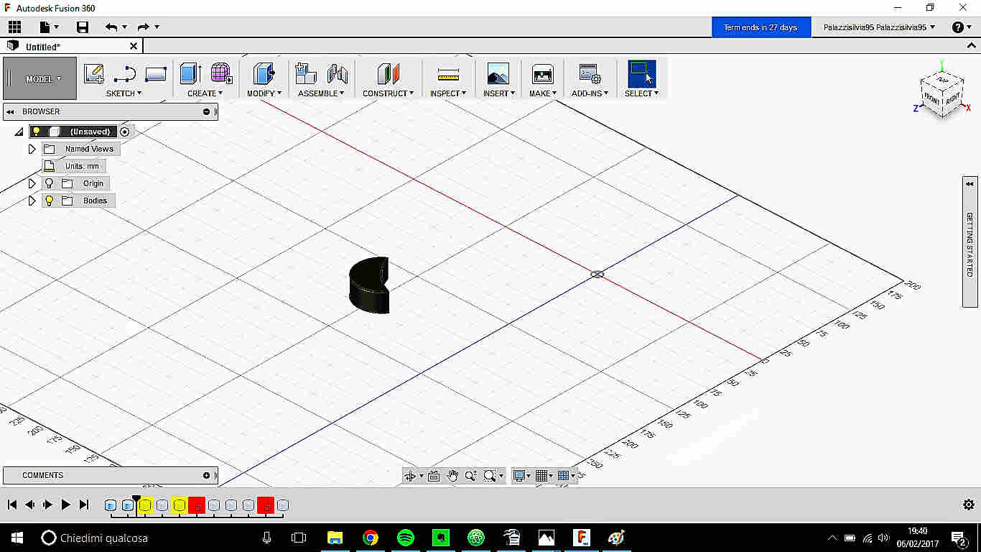Click activate-component radio next to (Unsaved)

tap(125, 132)
